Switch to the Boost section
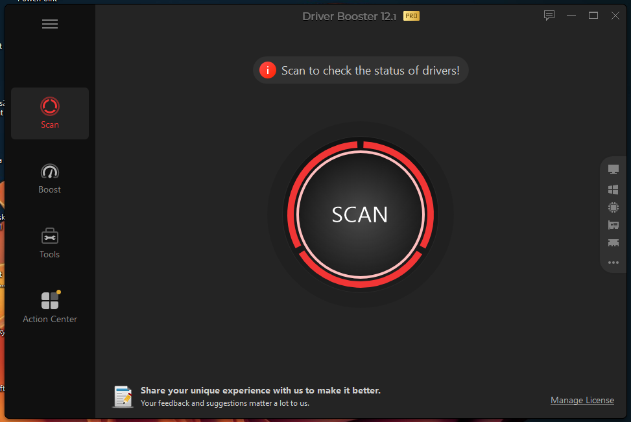Image resolution: width=631 pixels, height=422 pixels. (x=50, y=179)
